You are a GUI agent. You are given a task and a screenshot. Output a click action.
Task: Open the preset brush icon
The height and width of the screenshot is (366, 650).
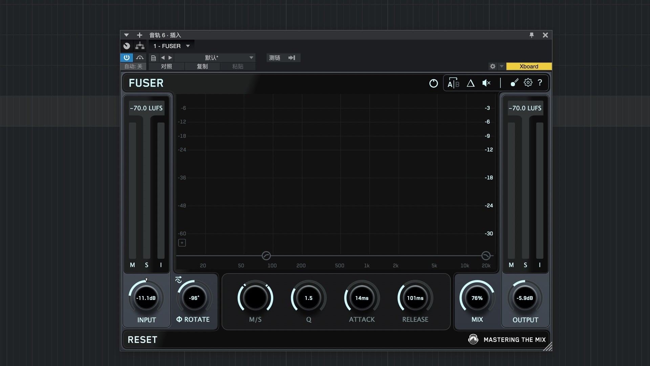tap(514, 83)
